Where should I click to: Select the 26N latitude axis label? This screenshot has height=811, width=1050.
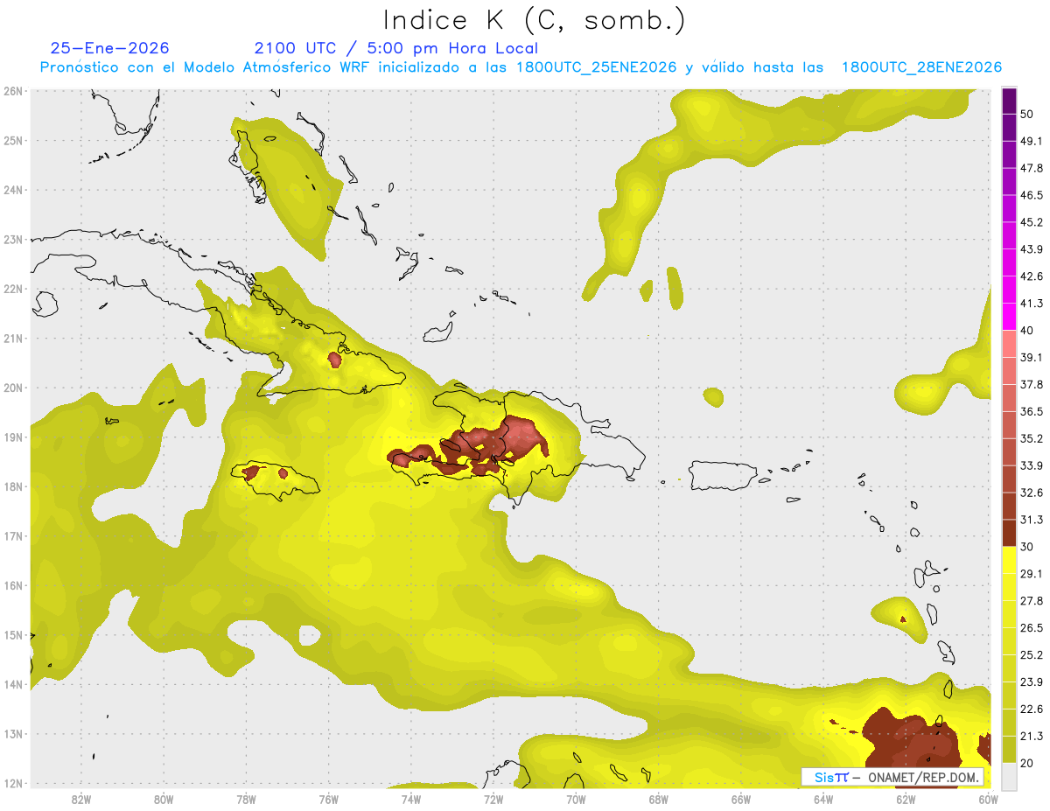(x=13, y=91)
